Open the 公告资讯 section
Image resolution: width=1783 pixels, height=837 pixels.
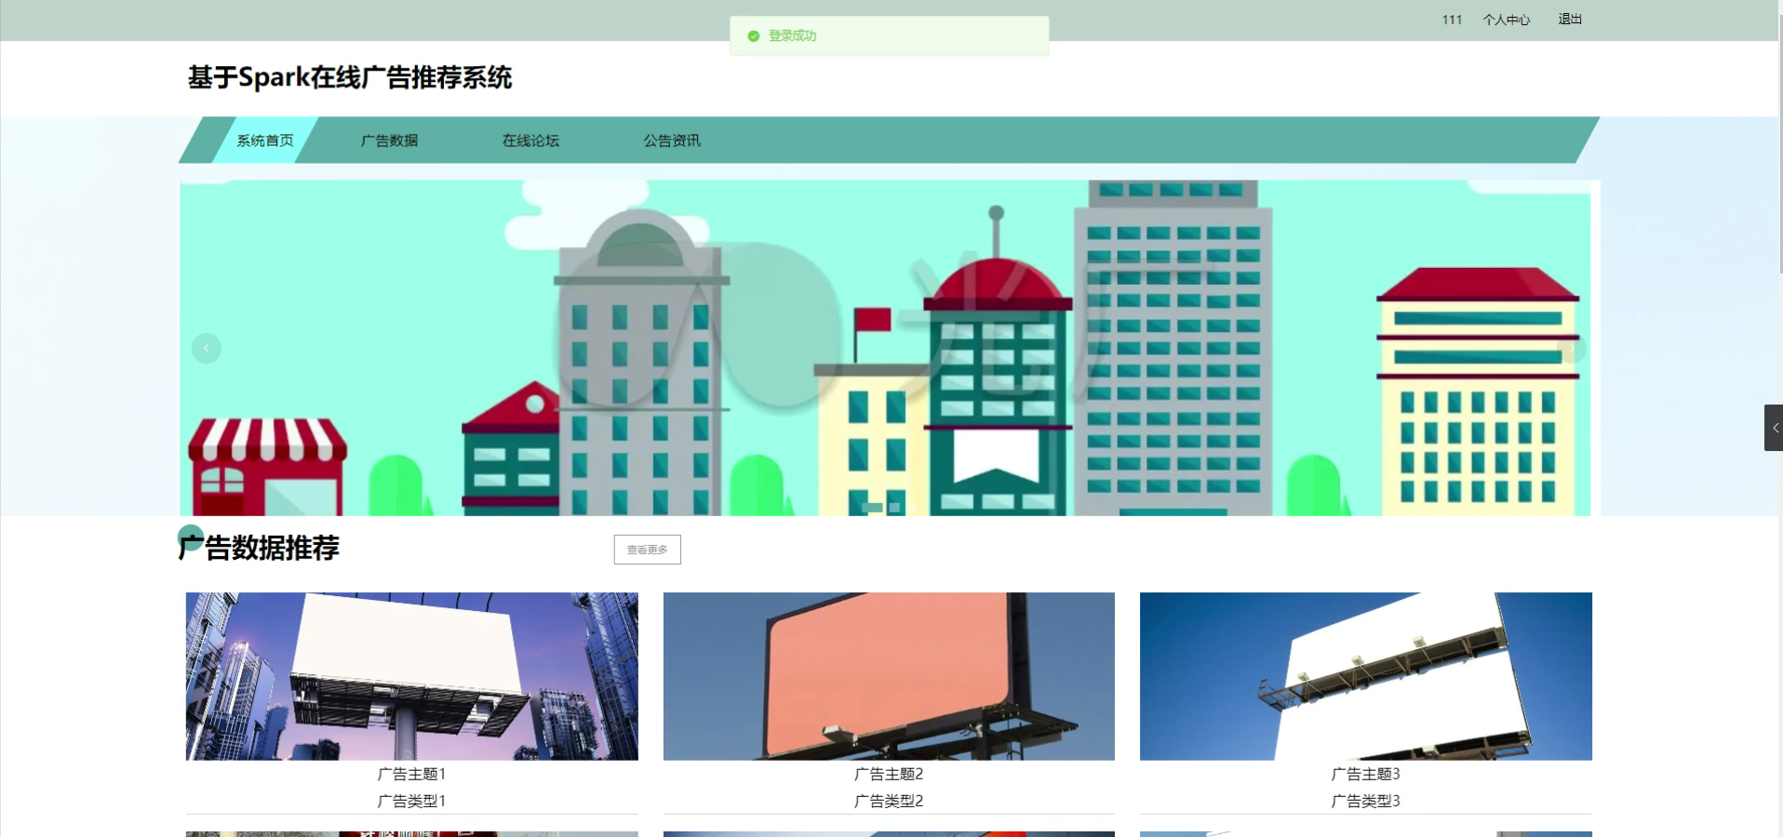[x=672, y=140]
